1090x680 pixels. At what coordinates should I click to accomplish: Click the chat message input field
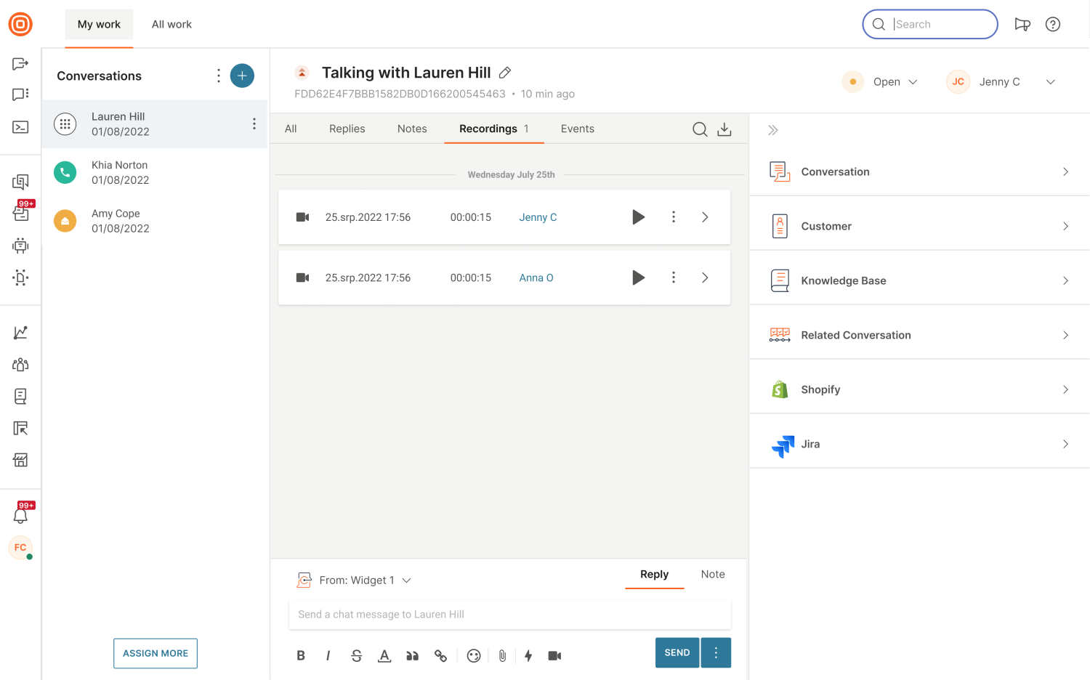click(x=509, y=615)
